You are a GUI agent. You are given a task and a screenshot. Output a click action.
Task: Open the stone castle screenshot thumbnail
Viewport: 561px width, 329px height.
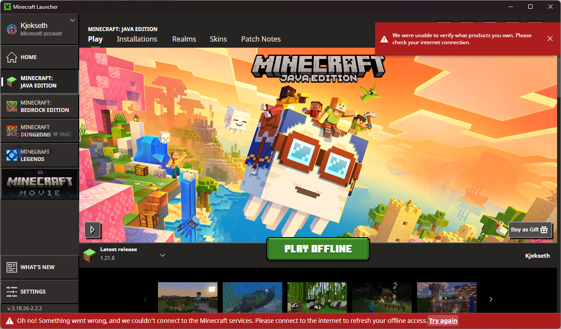pyautogui.click(x=447, y=297)
